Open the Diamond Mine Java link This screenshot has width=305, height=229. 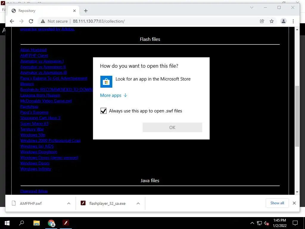pyautogui.click(x=34, y=191)
